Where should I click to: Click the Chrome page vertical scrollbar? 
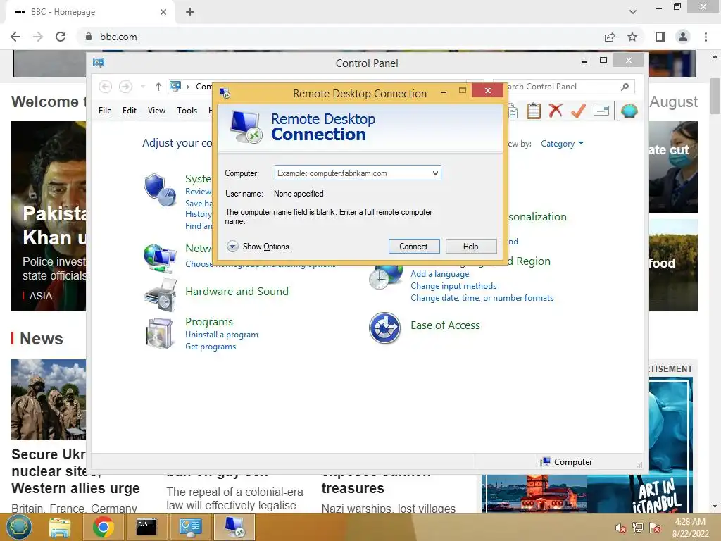[715, 96]
